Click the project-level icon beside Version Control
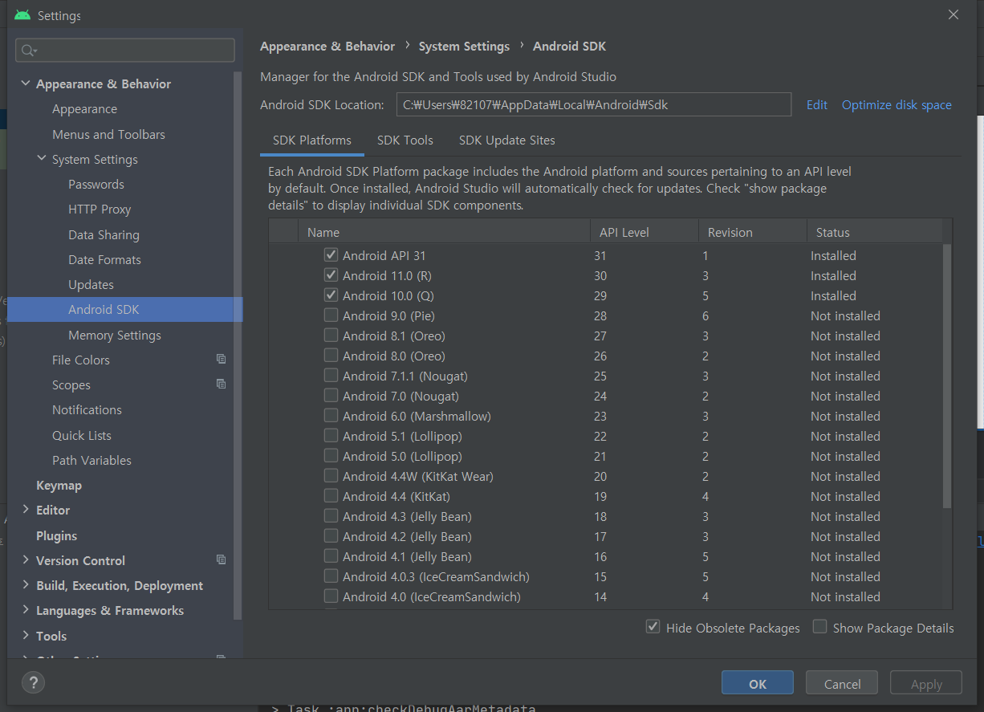 (221, 559)
